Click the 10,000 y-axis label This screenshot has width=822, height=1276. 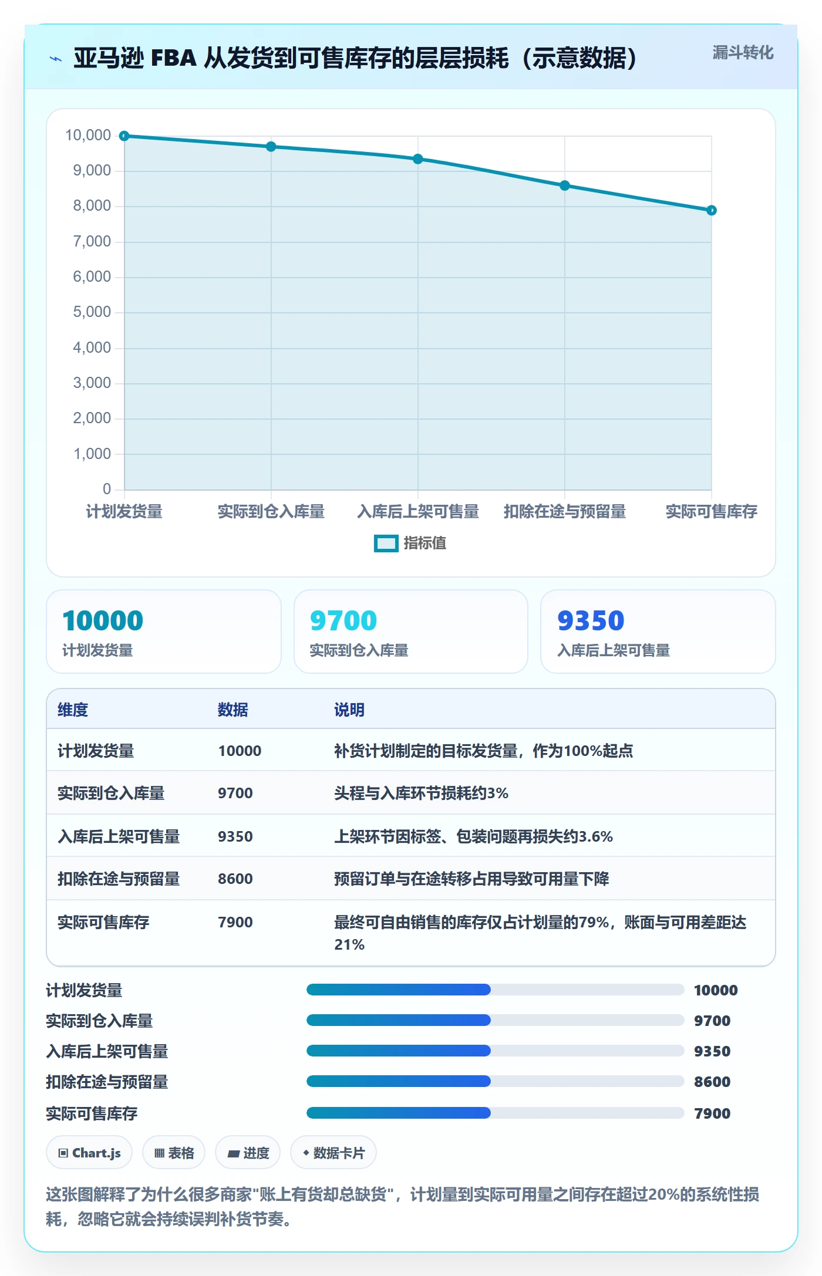click(x=88, y=136)
